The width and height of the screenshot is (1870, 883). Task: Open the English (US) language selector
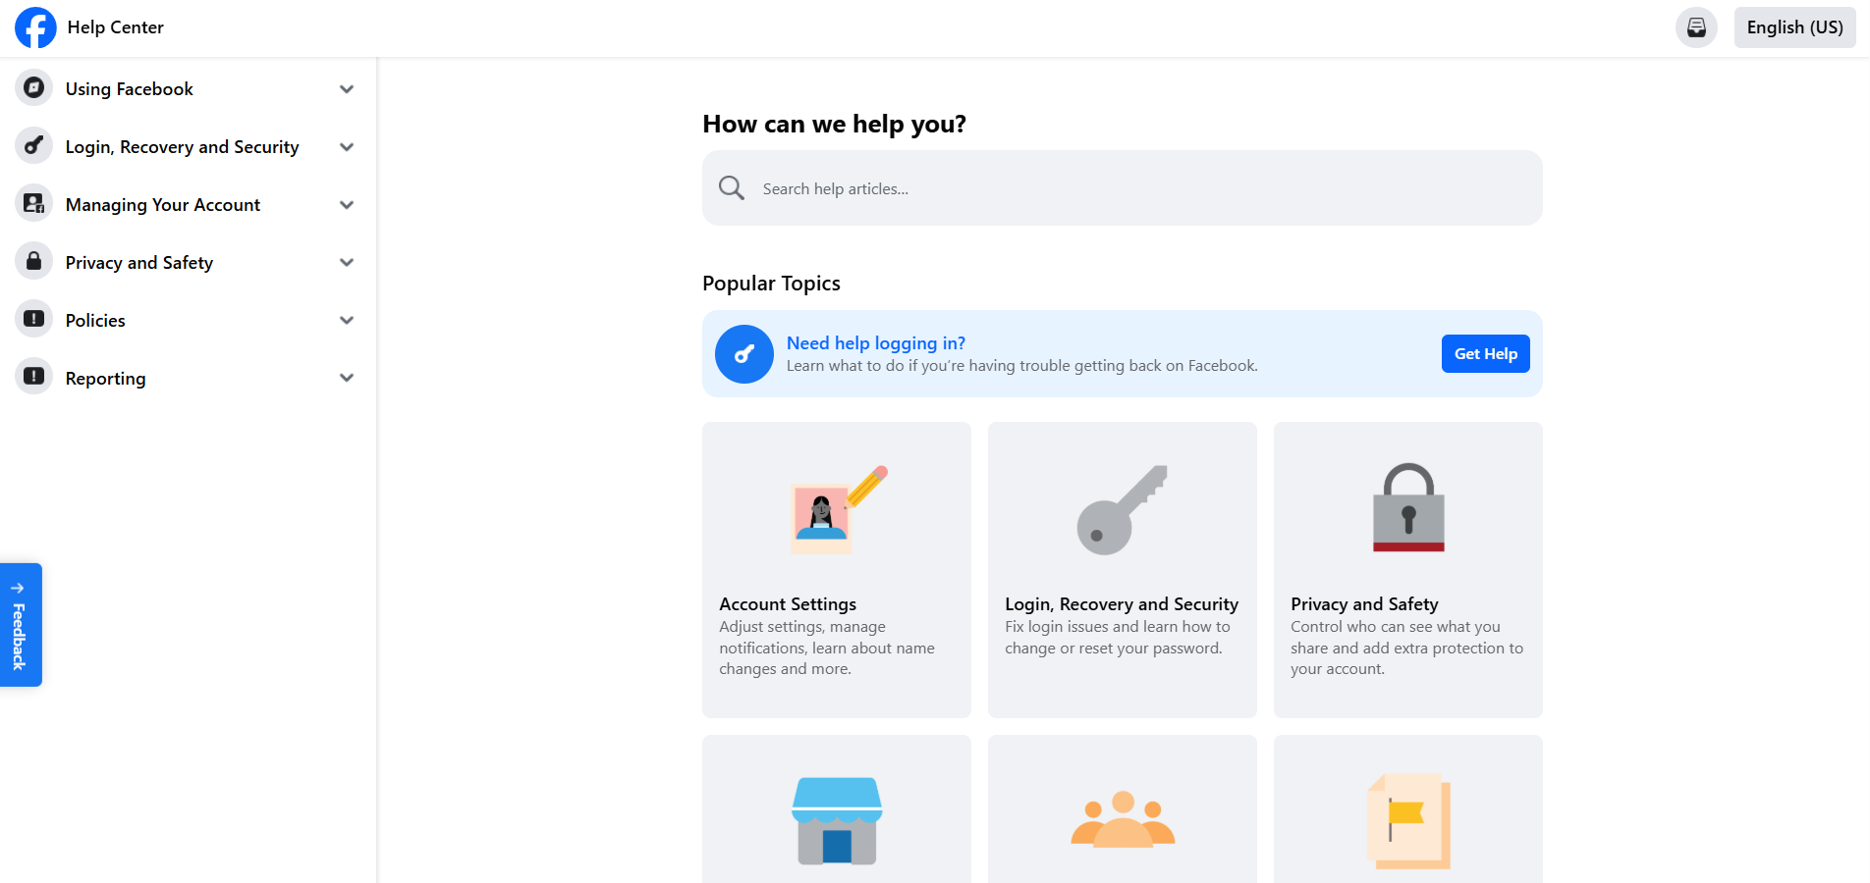[x=1793, y=27]
